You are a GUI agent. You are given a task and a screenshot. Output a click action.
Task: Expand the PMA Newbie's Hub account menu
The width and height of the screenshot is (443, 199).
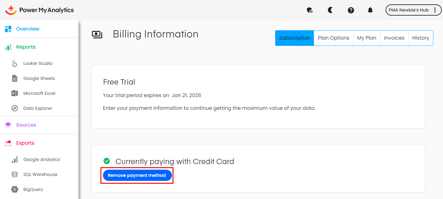coord(408,10)
